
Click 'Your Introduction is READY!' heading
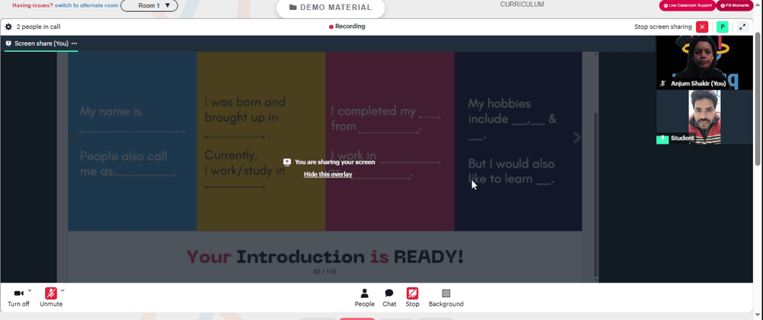(324, 257)
